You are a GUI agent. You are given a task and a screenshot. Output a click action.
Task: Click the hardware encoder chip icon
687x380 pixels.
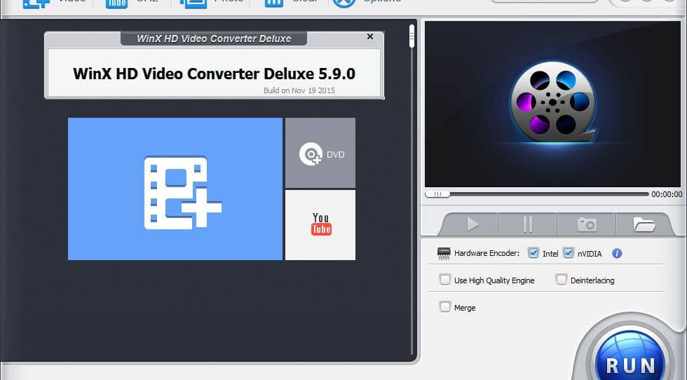pyautogui.click(x=443, y=253)
